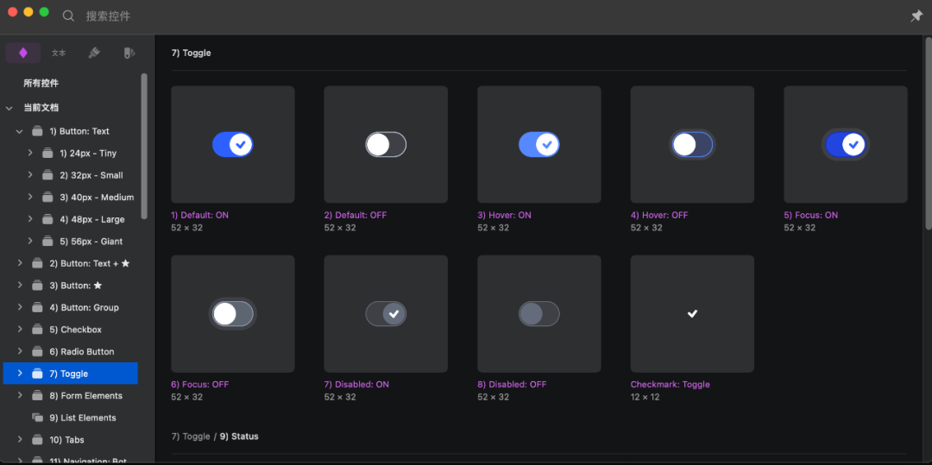Click the sidebar vertical scrollbar

pos(144,146)
